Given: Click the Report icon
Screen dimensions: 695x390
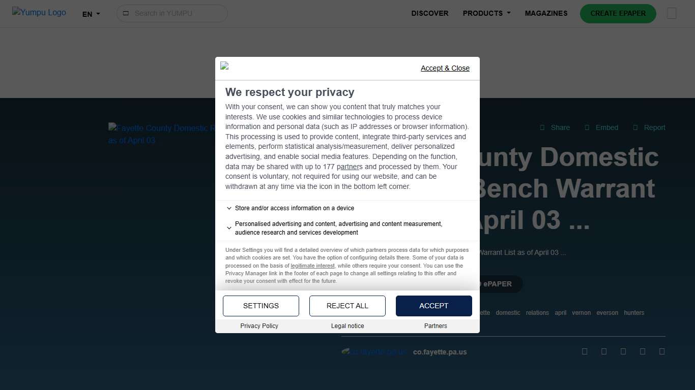Looking at the screenshot, I should (x=635, y=127).
